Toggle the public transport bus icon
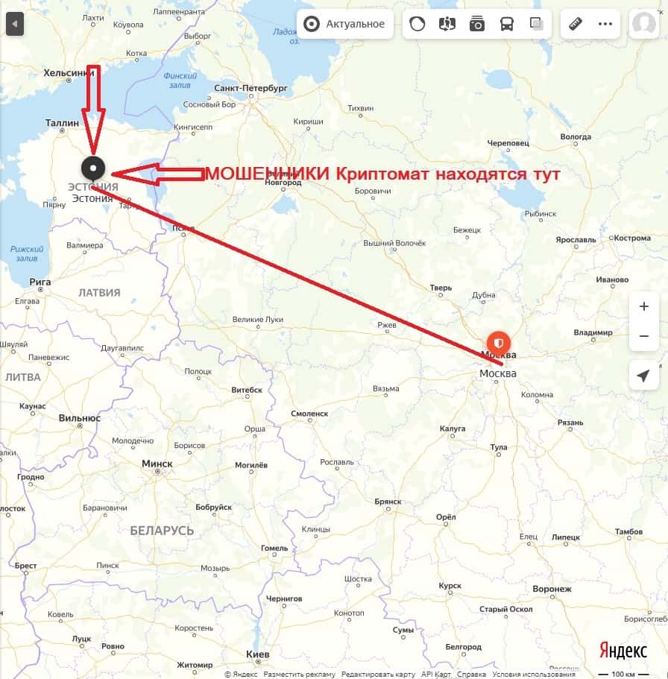 pos(507,24)
